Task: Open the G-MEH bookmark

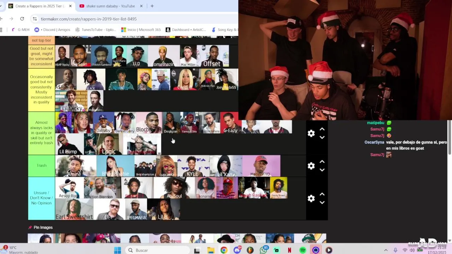Action: click(21, 30)
